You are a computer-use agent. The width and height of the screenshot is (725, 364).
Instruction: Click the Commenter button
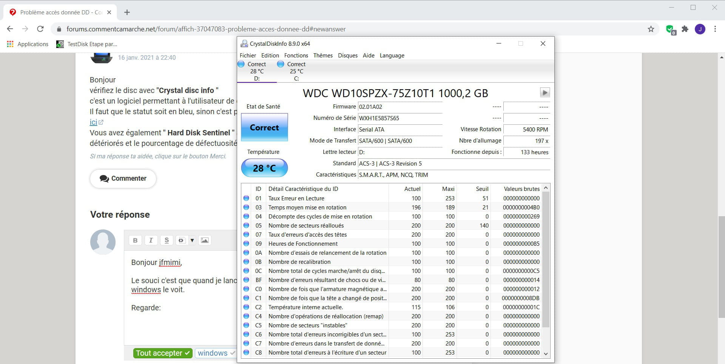tap(123, 178)
